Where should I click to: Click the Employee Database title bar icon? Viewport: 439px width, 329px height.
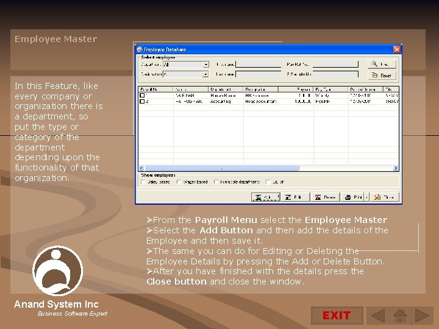[139, 49]
